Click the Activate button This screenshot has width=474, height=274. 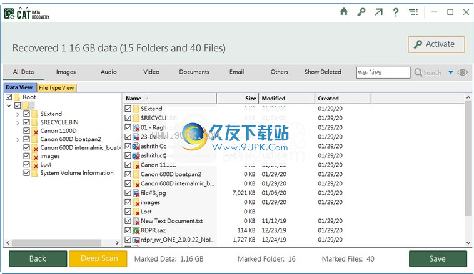point(436,44)
